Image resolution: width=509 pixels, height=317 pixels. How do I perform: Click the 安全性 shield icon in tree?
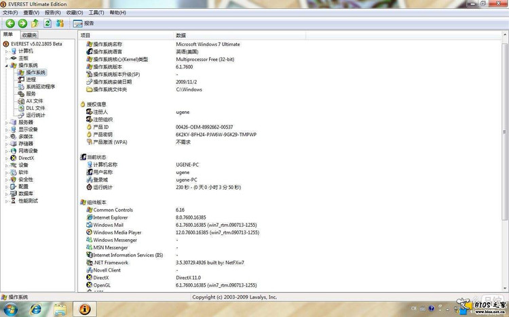coord(14,179)
